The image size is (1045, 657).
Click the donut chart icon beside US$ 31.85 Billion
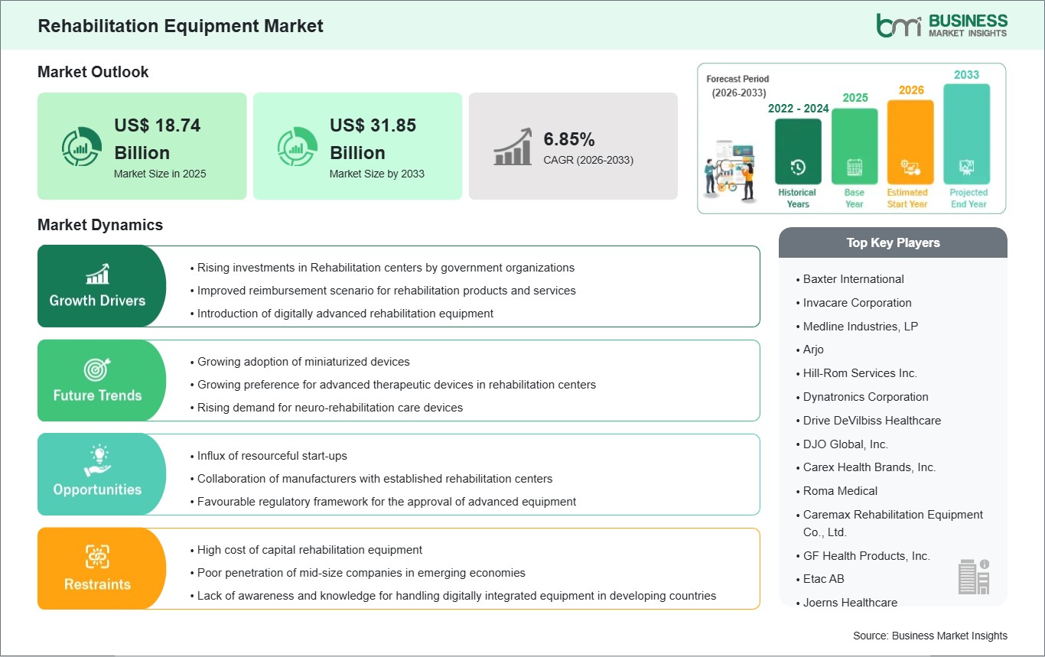coord(298,147)
